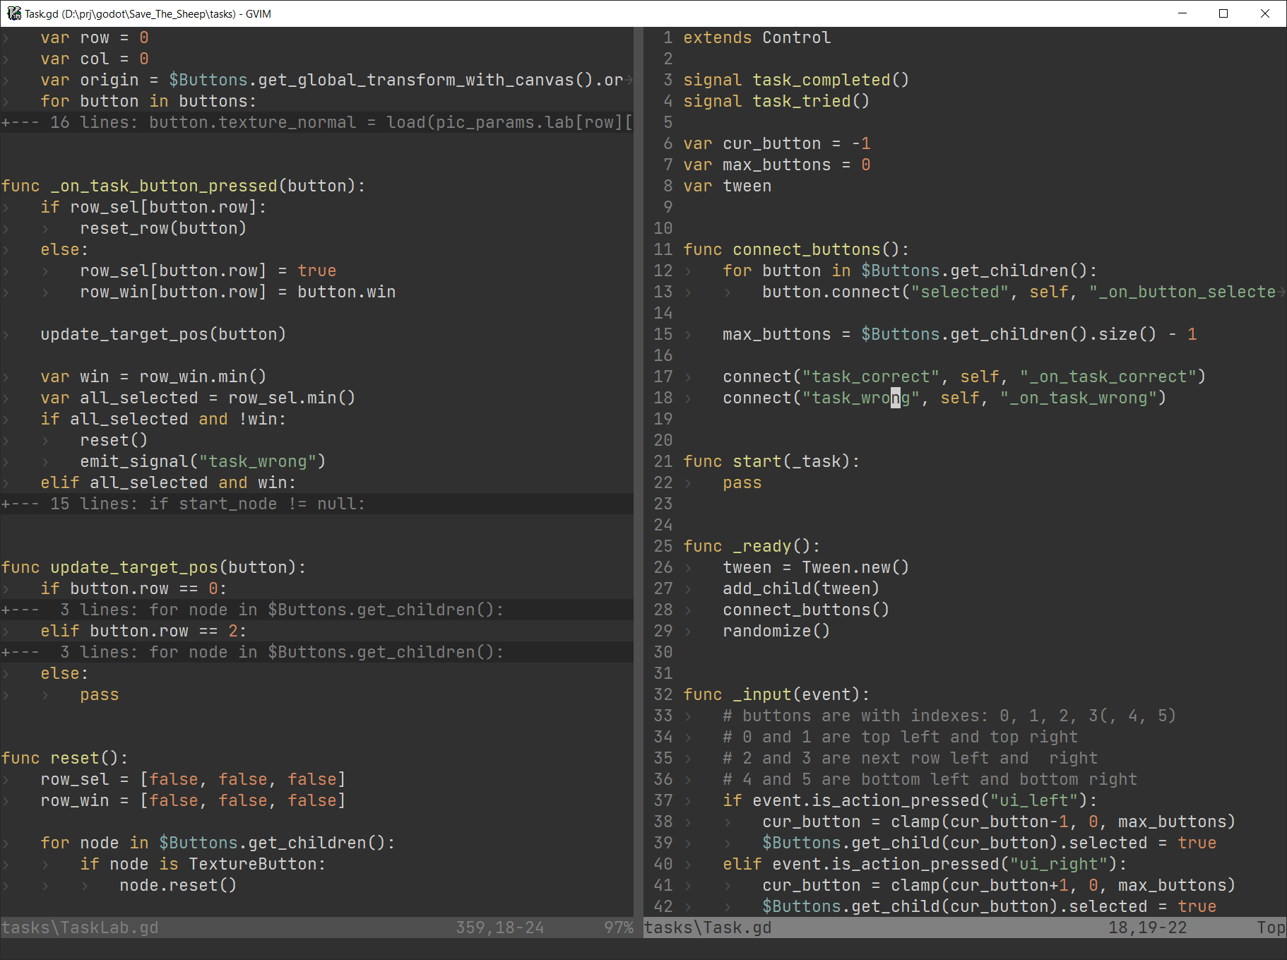Click cursor position '359,18-24' in status line
This screenshot has height=960, width=1287.
[500, 928]
